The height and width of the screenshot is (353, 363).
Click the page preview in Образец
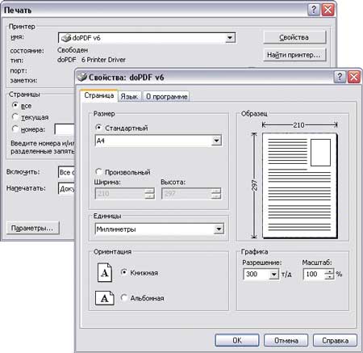(299, 186)
